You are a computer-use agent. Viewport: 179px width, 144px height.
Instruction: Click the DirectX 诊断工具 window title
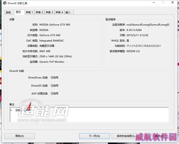pyautogui.click(x=17, y=3)
